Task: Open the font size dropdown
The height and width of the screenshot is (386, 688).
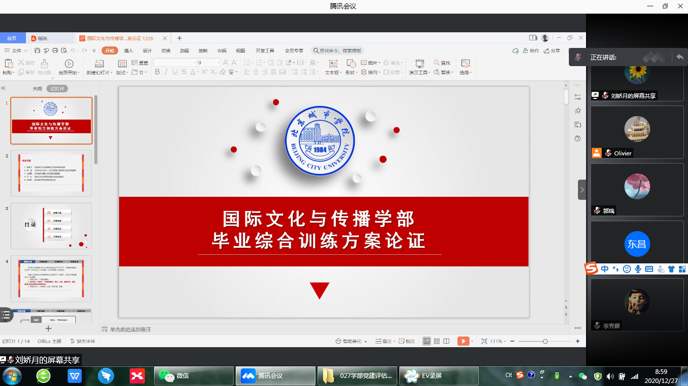Action: (x=218, y=63)
